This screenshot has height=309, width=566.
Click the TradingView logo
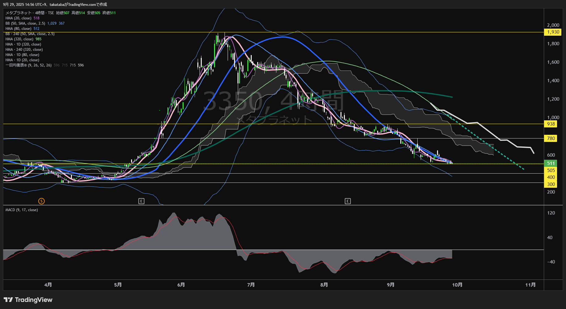coord(28,300)
